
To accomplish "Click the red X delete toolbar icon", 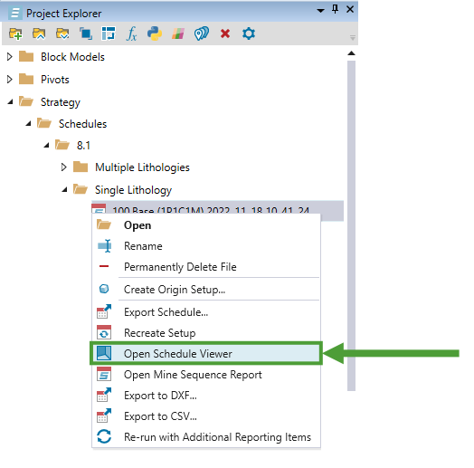I will [x=225, y=33].
